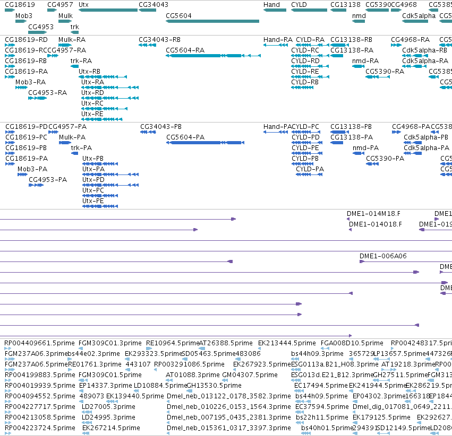The image size is (452, 436).
Task: Select the CG13138-PB protein label
Action: 351,127
